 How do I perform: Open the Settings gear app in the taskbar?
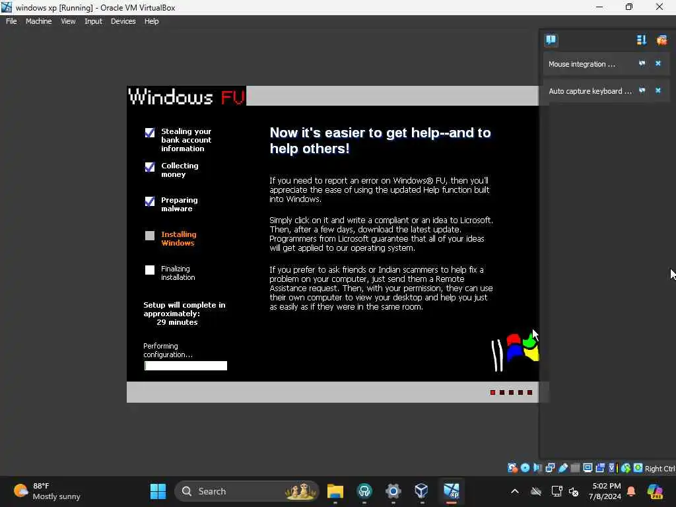393,491
